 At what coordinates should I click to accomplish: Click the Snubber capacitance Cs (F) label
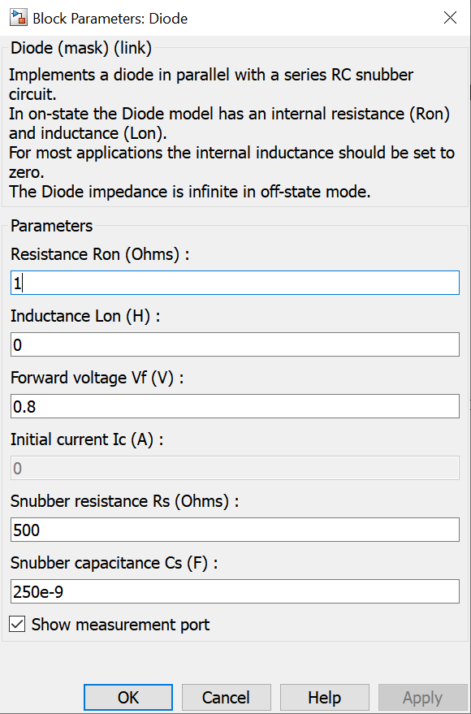[x=115, y=563]
